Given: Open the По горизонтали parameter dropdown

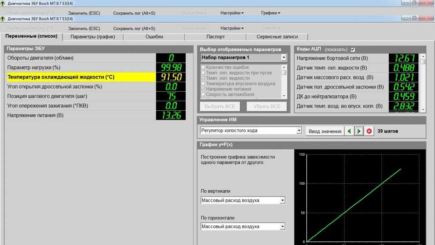Looking at the screenshot, I should pyautogui.click(x=282, y=227).
